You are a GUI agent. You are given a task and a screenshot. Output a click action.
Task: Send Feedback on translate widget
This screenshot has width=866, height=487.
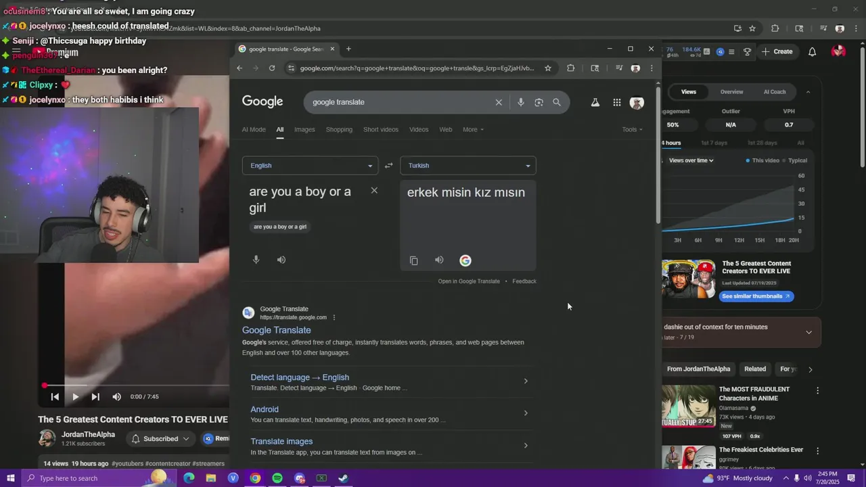[524, 281]
